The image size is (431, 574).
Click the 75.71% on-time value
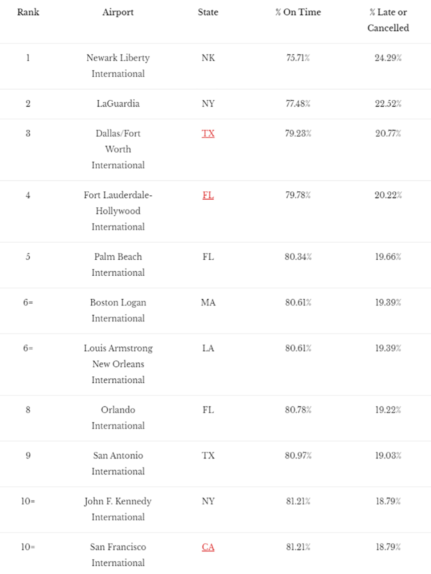click(298, 58)
